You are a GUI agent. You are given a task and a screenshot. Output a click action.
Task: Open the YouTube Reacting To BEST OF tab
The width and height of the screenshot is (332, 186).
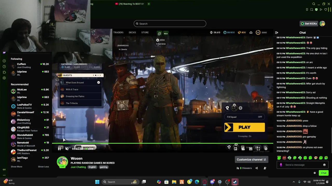coord(129,4)
